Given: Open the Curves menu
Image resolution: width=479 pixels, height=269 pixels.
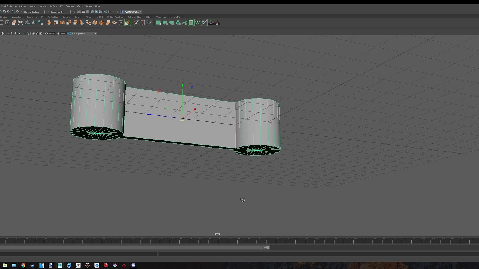Looking at the screenshot, I should tap(33, 6).
